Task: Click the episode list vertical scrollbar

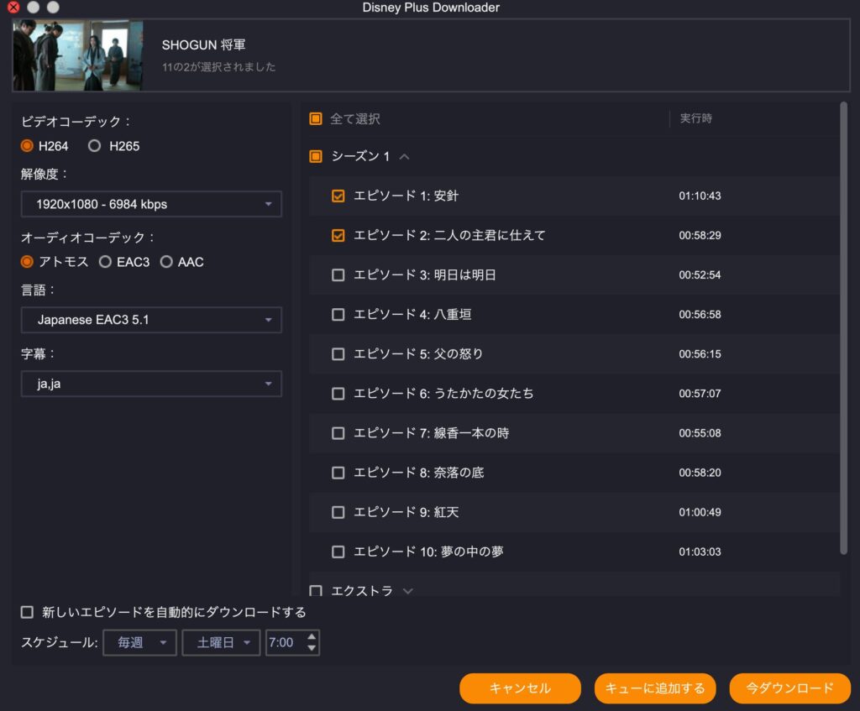Action: [843, 329]
